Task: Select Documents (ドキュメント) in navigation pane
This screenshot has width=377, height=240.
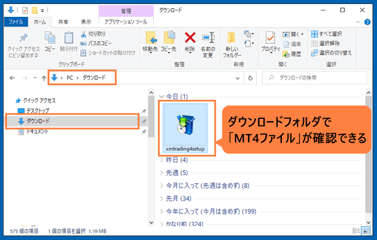Action: [34, 132]
